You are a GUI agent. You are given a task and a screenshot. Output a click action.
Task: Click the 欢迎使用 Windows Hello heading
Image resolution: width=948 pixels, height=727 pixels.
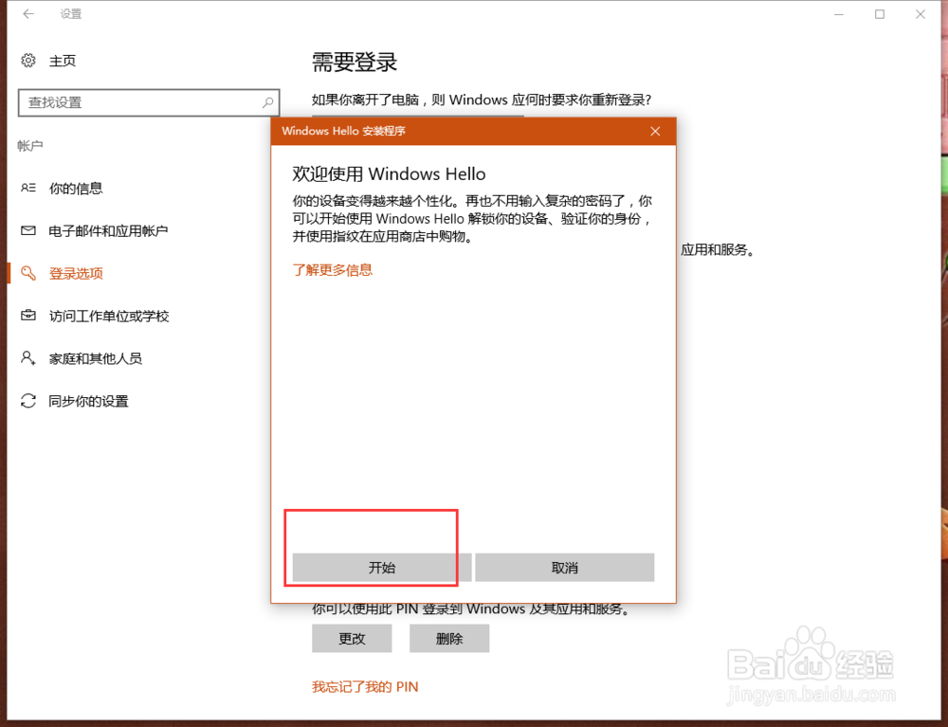coord(390,174)
